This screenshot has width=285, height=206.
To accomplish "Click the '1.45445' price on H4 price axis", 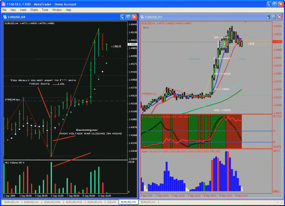I will 133,24.
